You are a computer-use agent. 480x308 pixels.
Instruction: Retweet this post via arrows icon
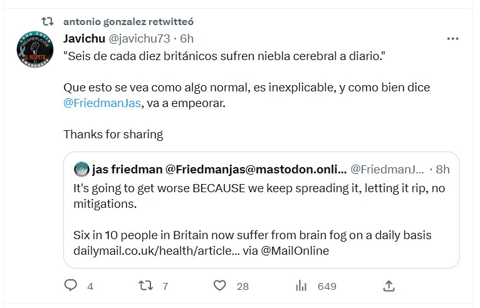coord(145,285)
